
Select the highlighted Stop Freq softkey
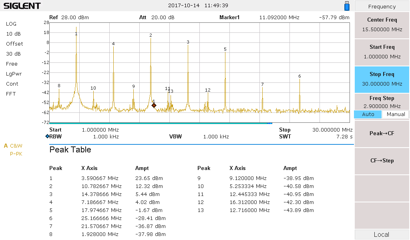[x=382, y=79]
